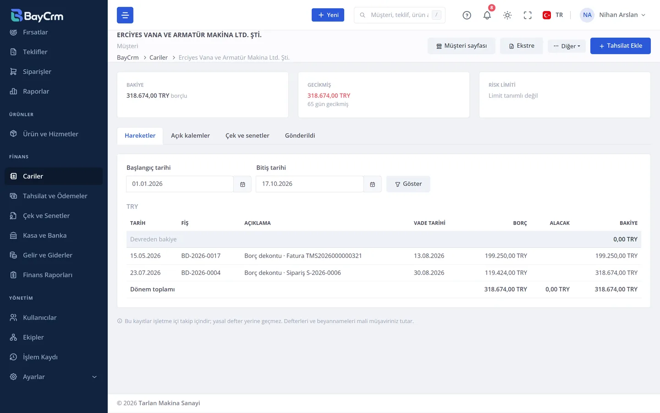Viewport: 660px width, 413px height.
Task: Go to Çek ve Senetler in the sidebar
Action: pos(54,216)
